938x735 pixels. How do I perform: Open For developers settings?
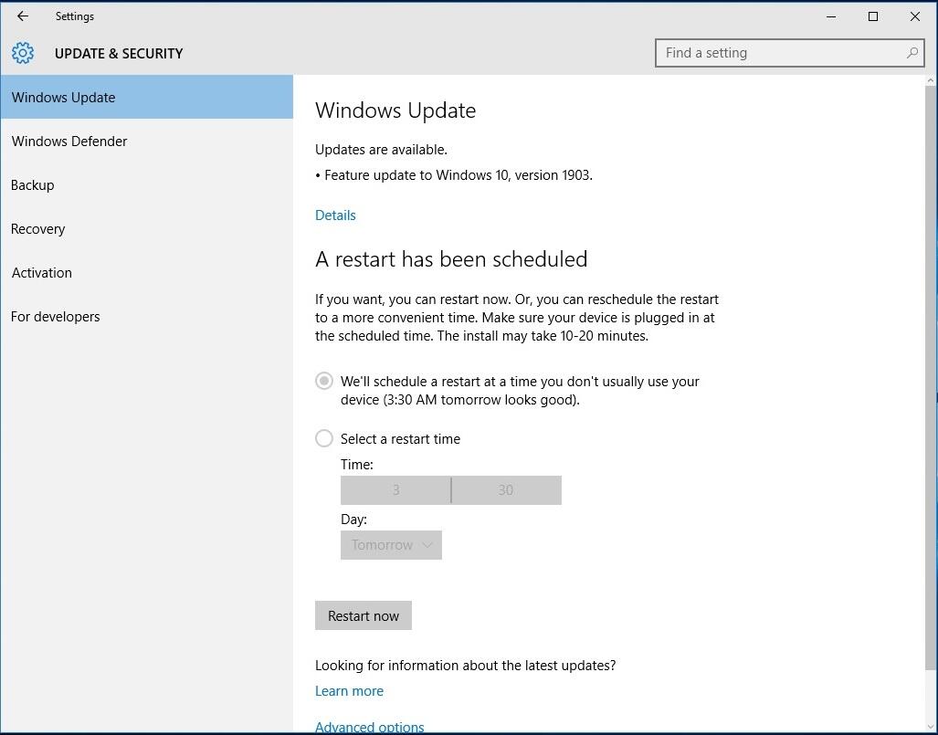146,316
